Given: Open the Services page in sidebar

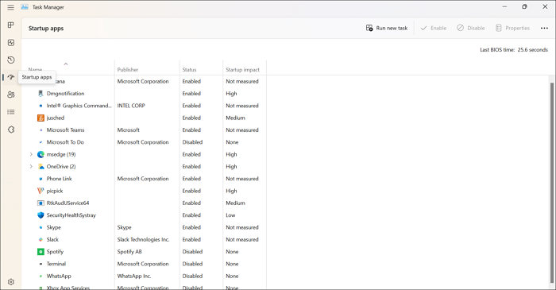Looking at the screenshot, I should click(11, 130).
